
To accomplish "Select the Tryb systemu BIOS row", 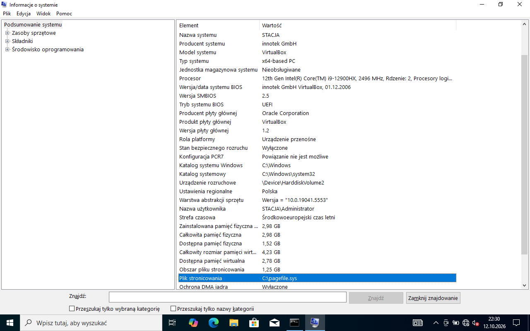I will 317,105.
